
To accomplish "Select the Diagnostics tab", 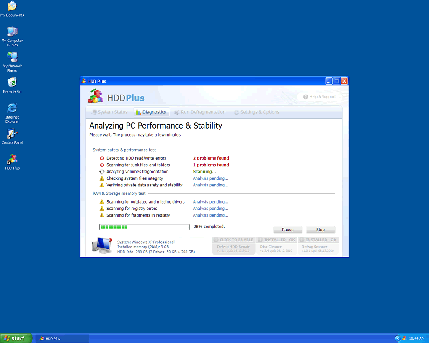I will pyautogui.click(x=151, y=112).
